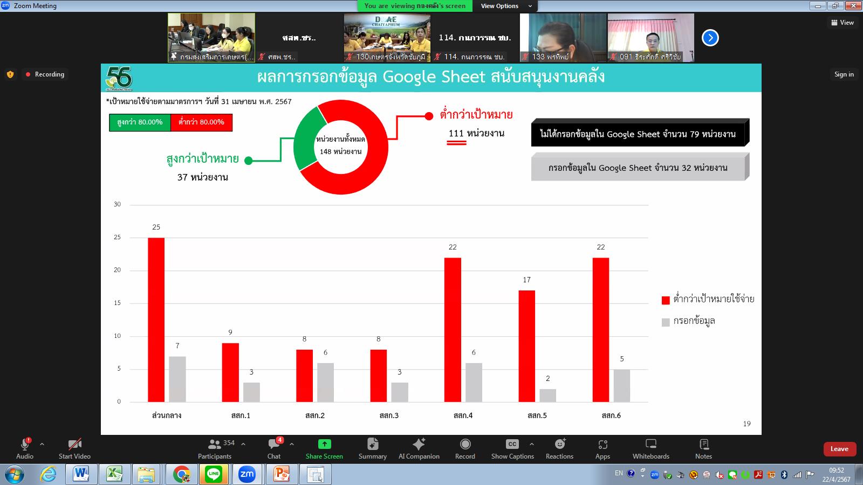Open the Participants panel

[x=215, y=448]
